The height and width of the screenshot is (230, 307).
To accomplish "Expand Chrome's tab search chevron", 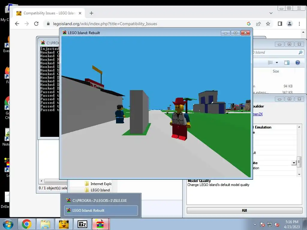I will [271, 13].
